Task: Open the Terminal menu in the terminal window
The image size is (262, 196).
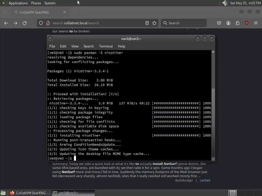Action: [106, 46]
